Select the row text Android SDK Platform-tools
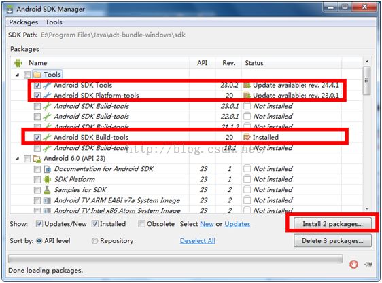 point(97,96)
